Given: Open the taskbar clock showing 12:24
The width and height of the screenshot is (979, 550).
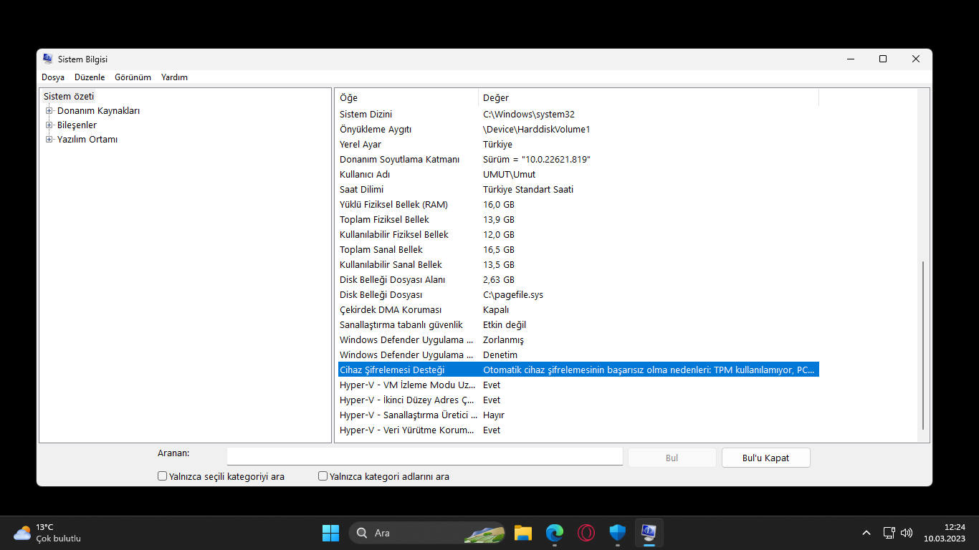Looking at the screenshot, I should (945, 533).
